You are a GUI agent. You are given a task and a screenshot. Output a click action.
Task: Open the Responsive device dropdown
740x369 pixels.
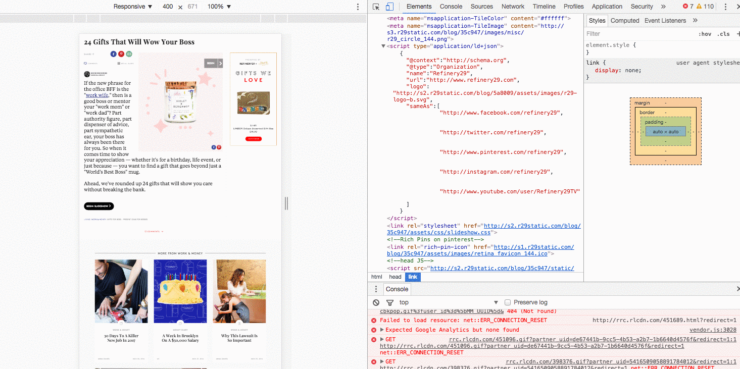(132, 6)
